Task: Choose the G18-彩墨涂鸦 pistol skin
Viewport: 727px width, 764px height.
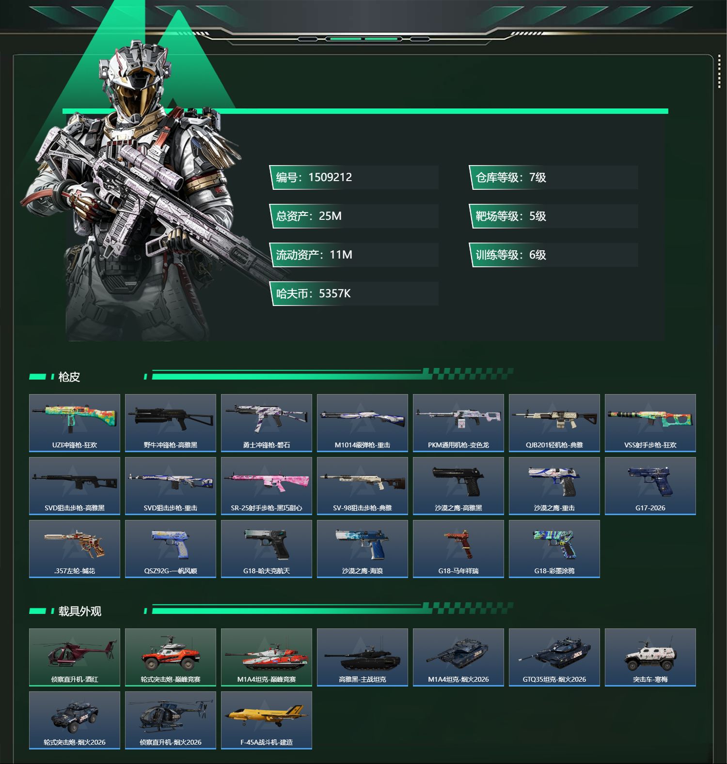Action: click(554, 549)
